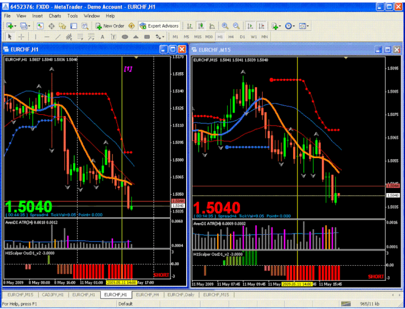Select the trendline drawing tool

[58, 37]
